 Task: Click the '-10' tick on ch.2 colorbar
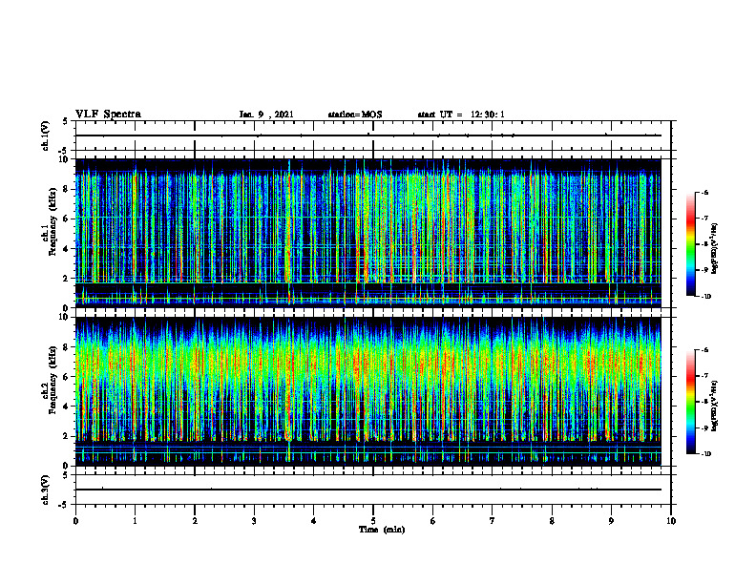pyautogui.click(x=706, y=454)
